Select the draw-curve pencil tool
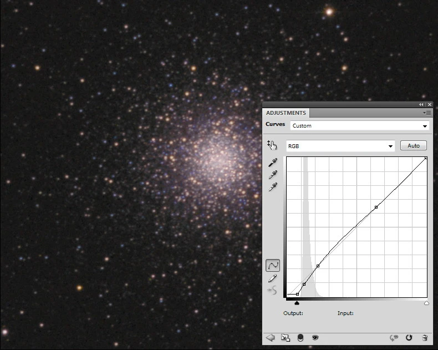 [272, 278]
